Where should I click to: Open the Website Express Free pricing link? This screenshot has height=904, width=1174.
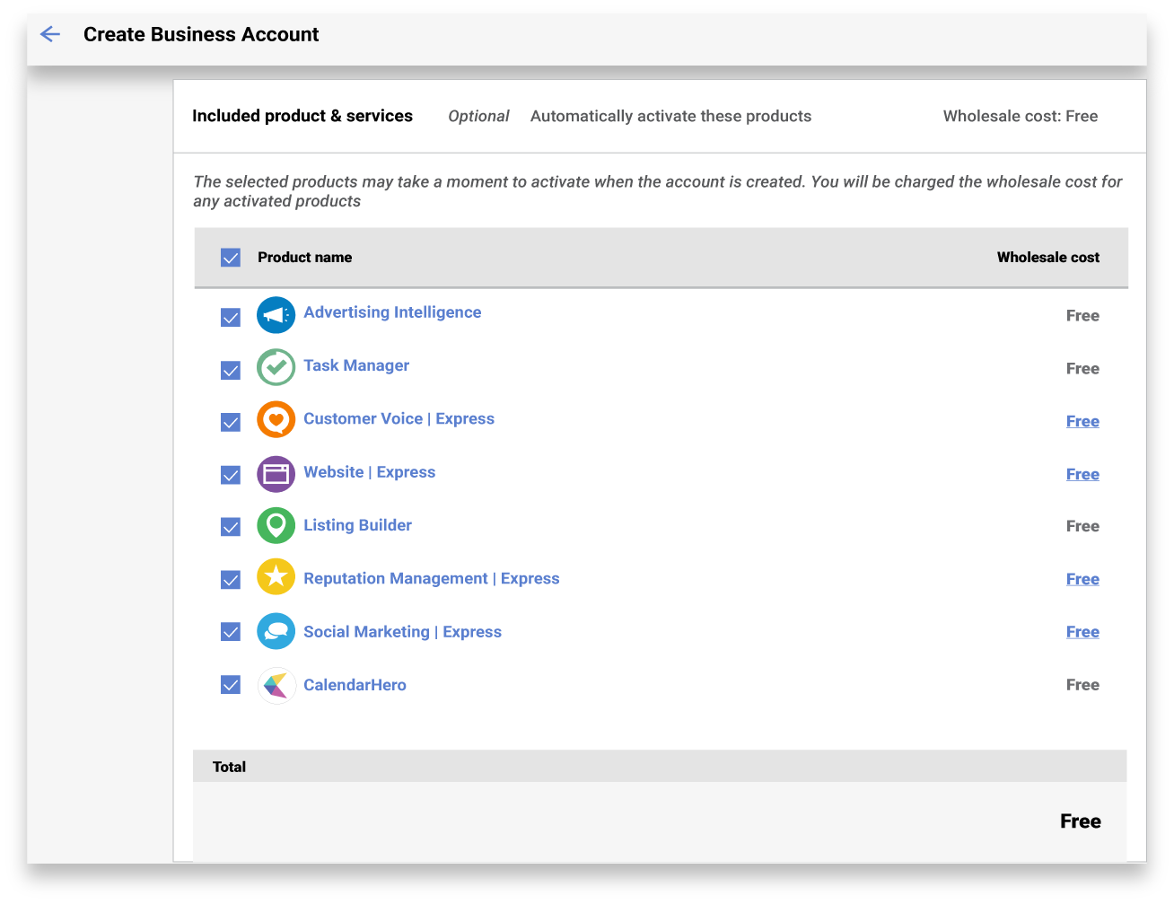[x=1082, y=474]
